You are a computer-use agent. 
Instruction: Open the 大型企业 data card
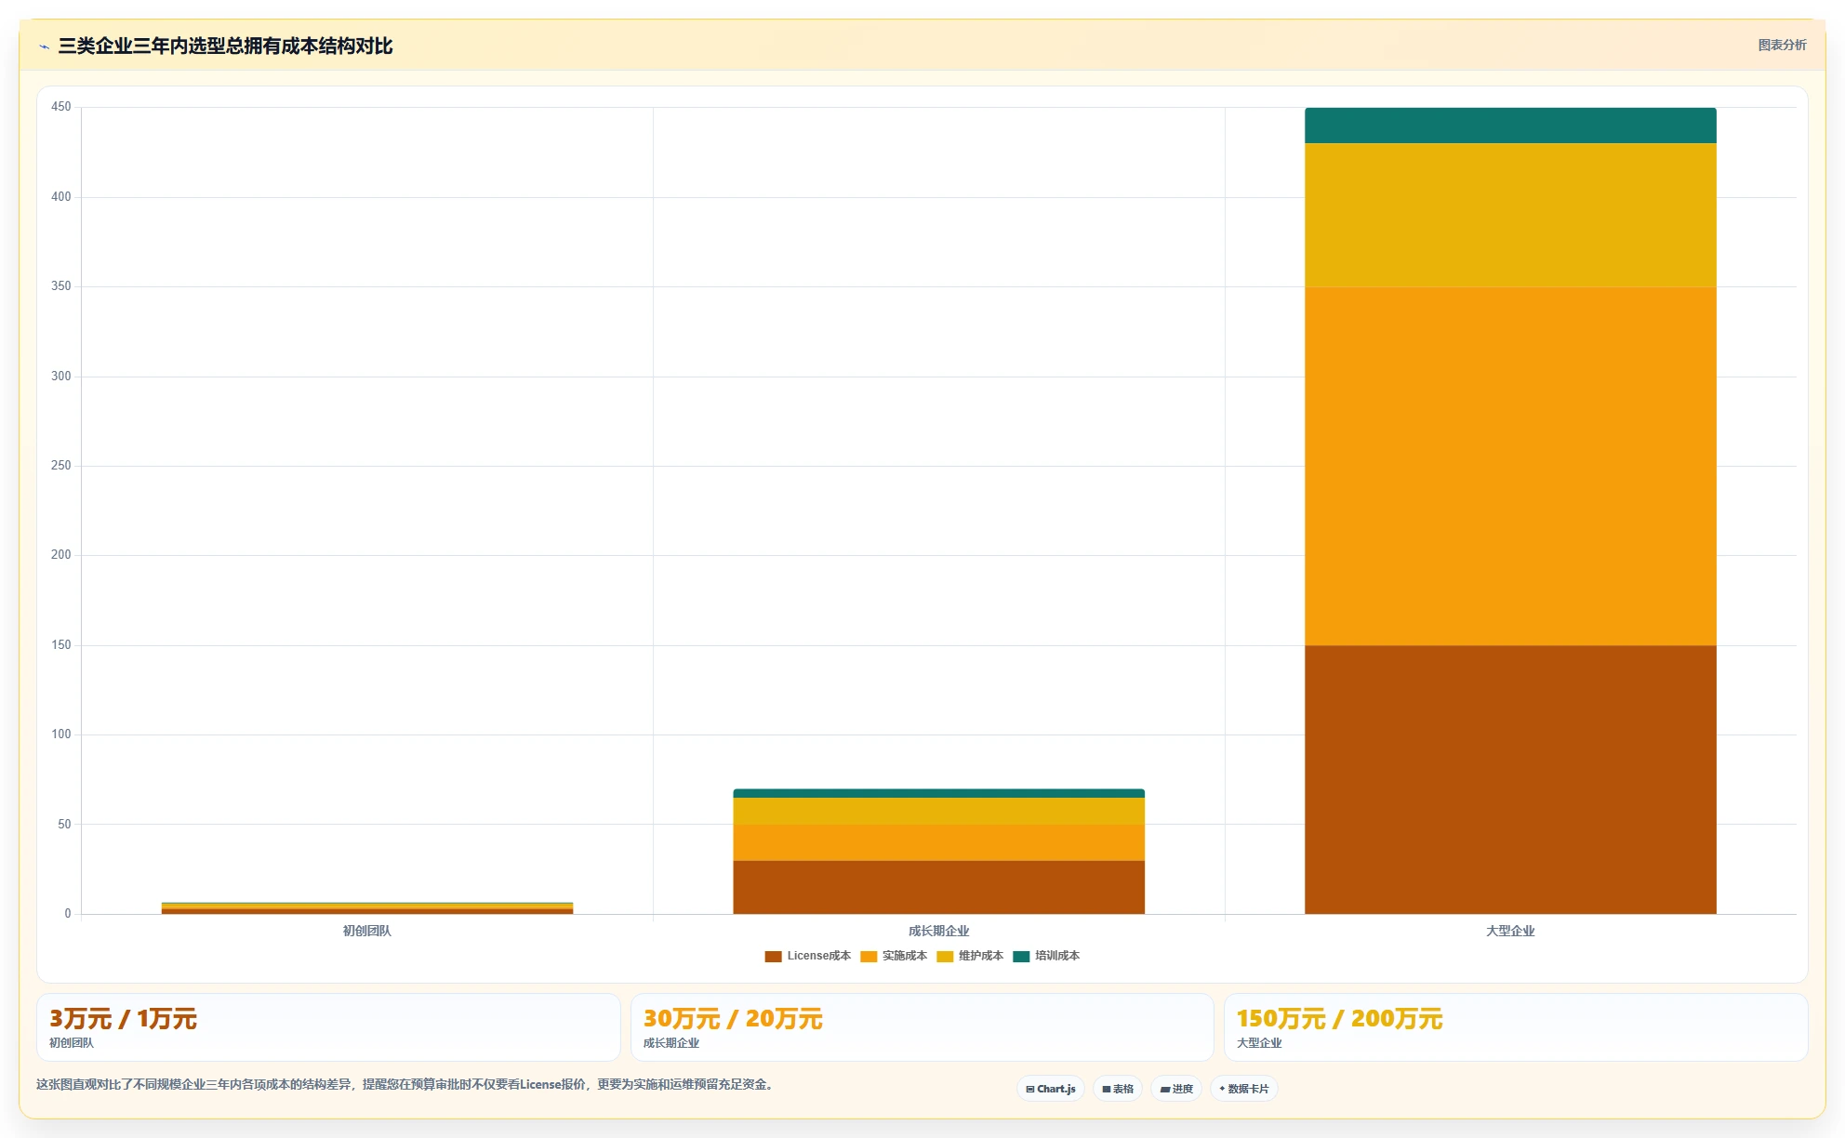(x=1516, y=1027)
